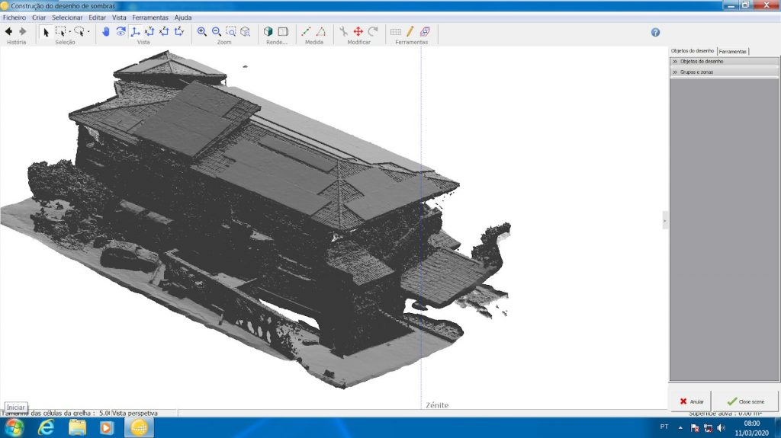Screen dimensions: 781x438
Task: Switch to the Ferramentas panel tab
Action: click(x=733, y=51)
